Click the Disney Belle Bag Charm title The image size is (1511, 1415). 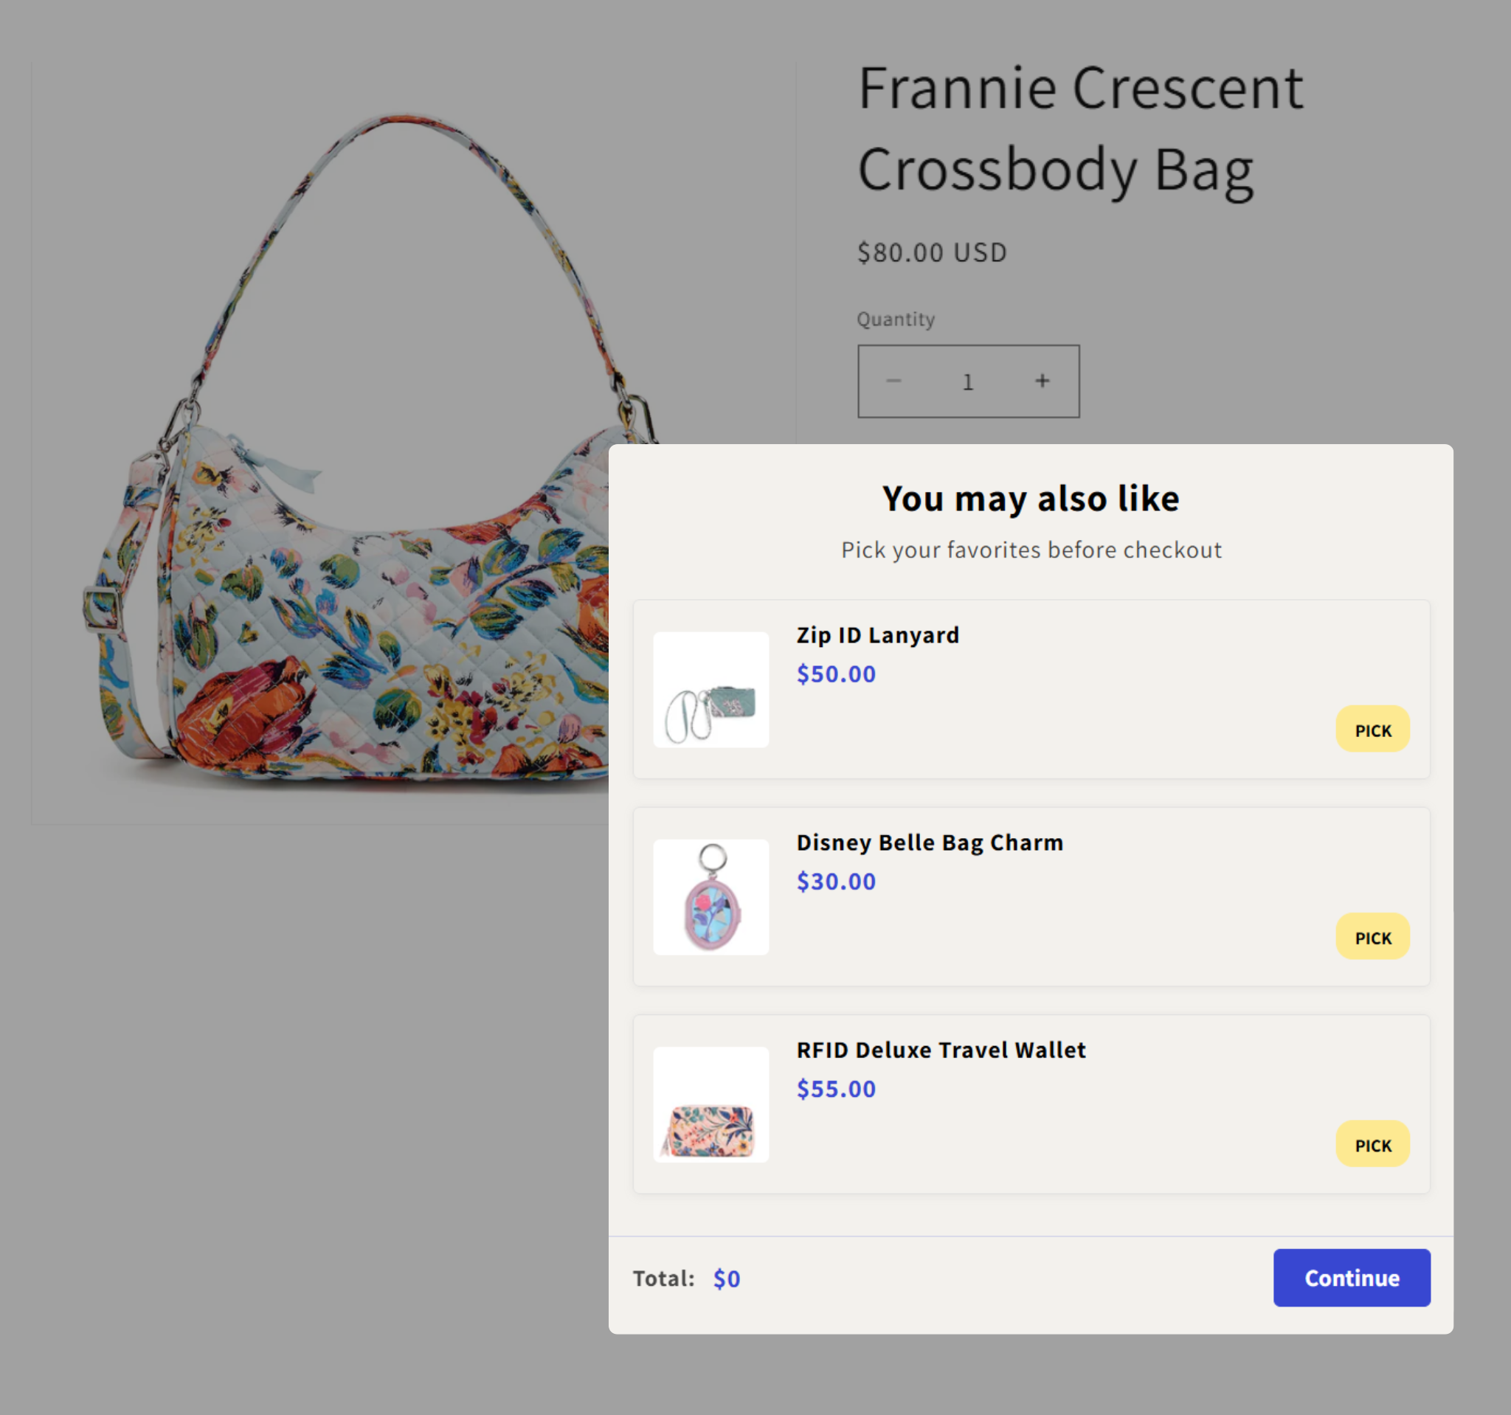click(x=930, y=843)
